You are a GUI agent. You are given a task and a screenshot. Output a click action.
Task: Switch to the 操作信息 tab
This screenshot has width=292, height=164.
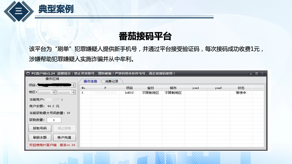click(x=90, y=81)
